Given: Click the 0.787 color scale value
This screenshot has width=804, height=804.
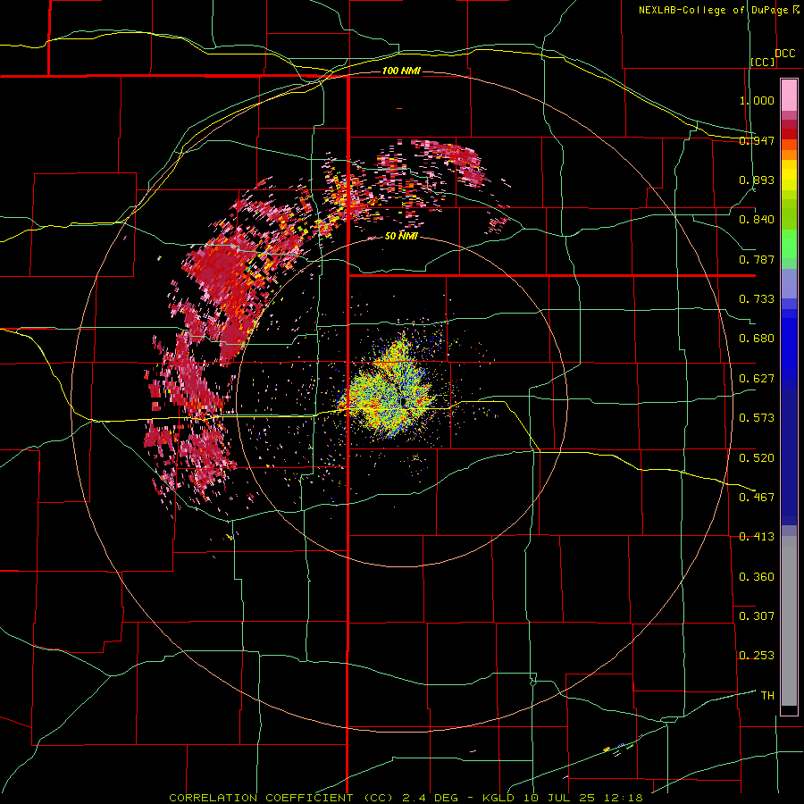Looking at the screenshot, I should (757, 259).
